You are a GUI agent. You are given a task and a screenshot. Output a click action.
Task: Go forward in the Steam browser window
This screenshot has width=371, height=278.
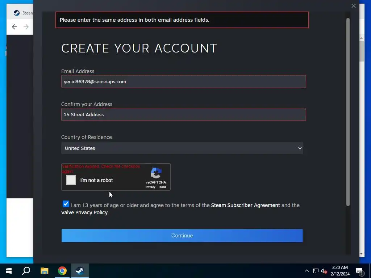[x=26, y=27]
